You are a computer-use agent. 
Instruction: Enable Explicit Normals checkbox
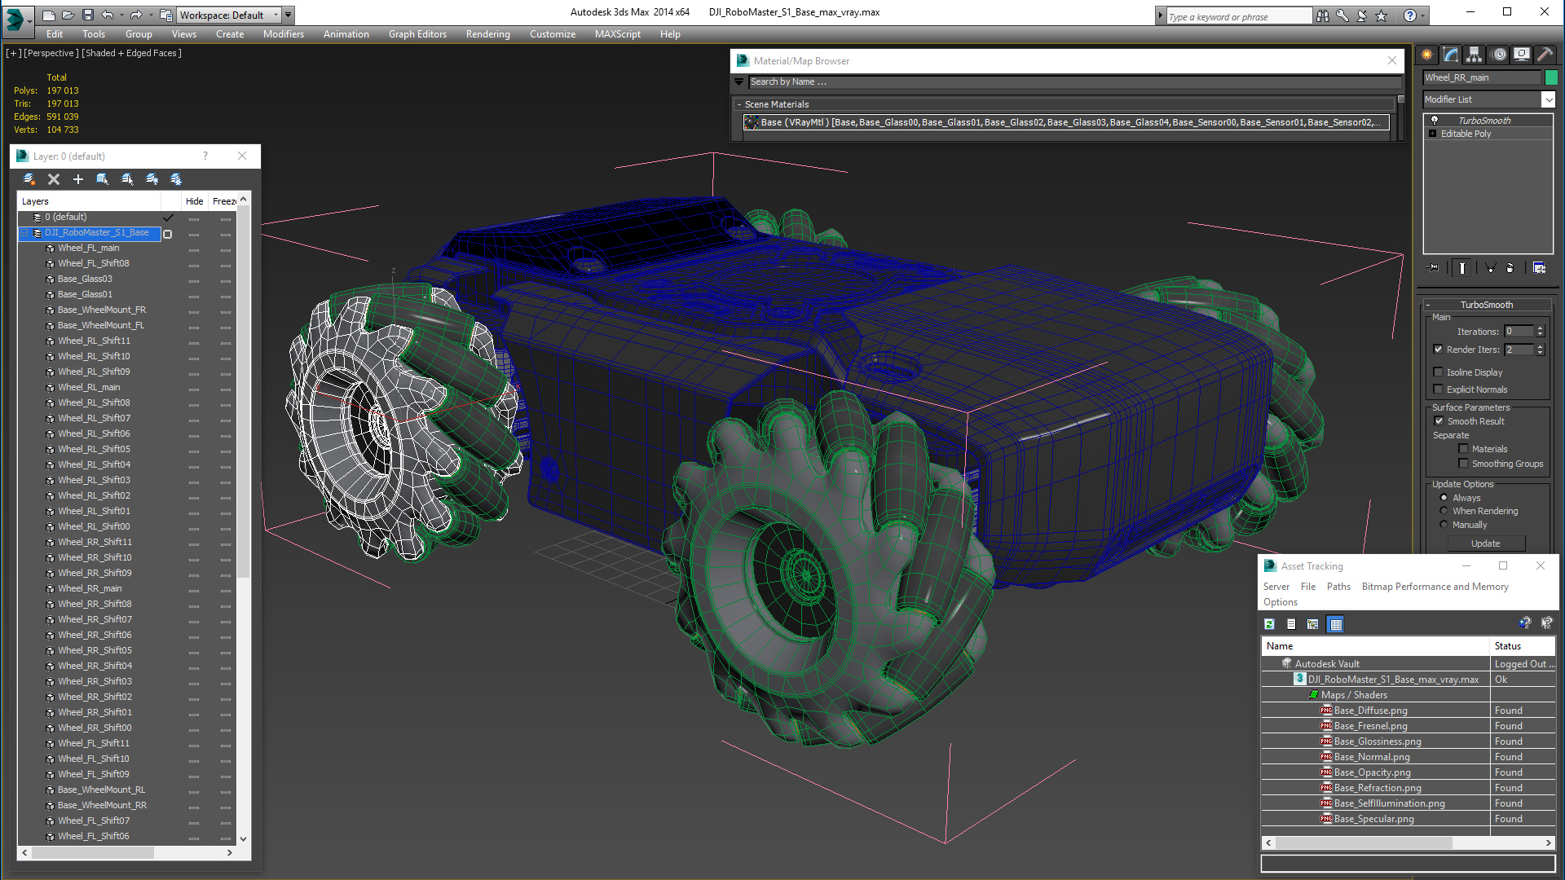pyautogui.click(x=1438, y=389)
